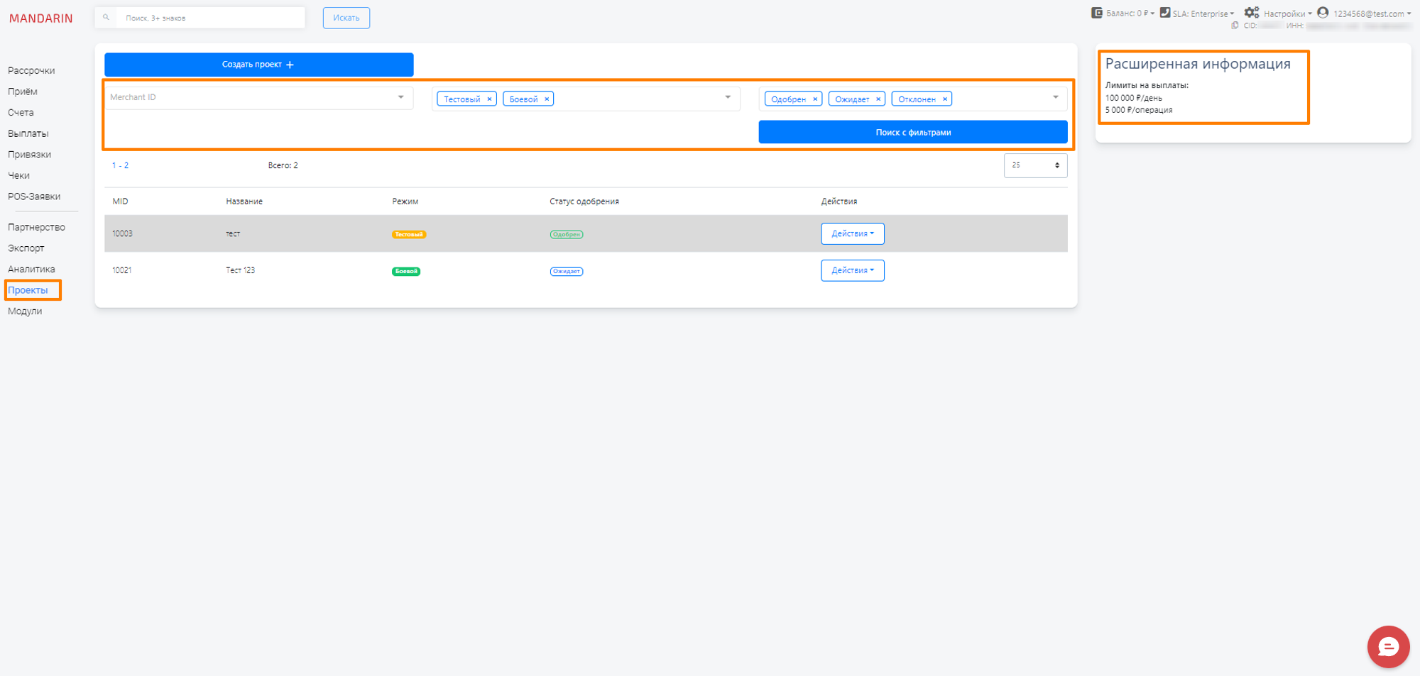Click the Создать проект button
The height and width of the screenshot is (676, 1420).
point(258,64)
